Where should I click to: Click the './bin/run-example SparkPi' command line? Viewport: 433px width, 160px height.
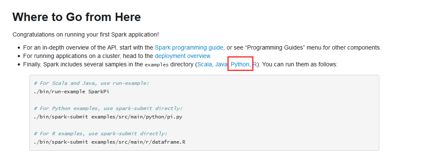71,92
